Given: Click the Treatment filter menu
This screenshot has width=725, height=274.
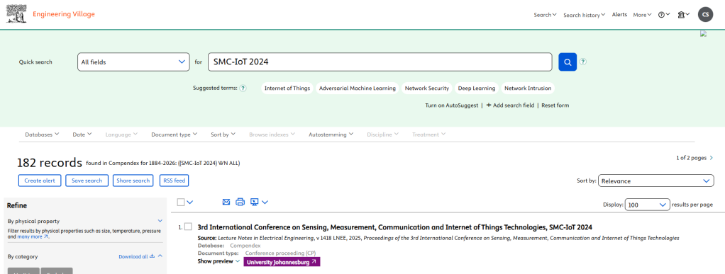Looking at the screenshot, I should pos(429,135).
